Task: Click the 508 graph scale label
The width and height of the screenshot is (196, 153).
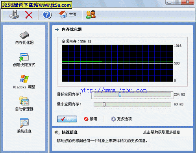Action: (x=177, y=63)
